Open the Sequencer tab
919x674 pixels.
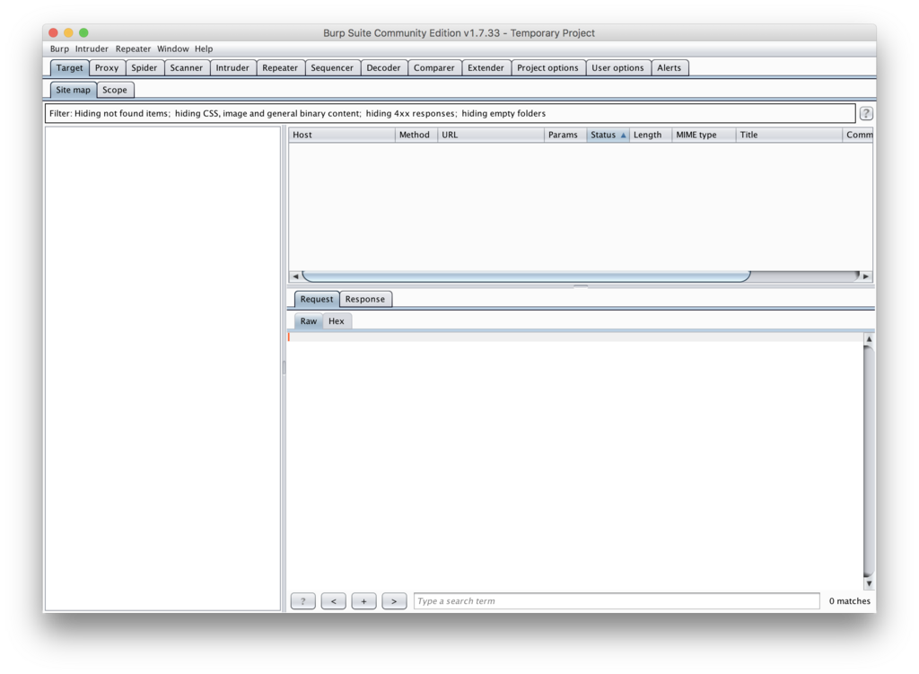click(332, 68)
